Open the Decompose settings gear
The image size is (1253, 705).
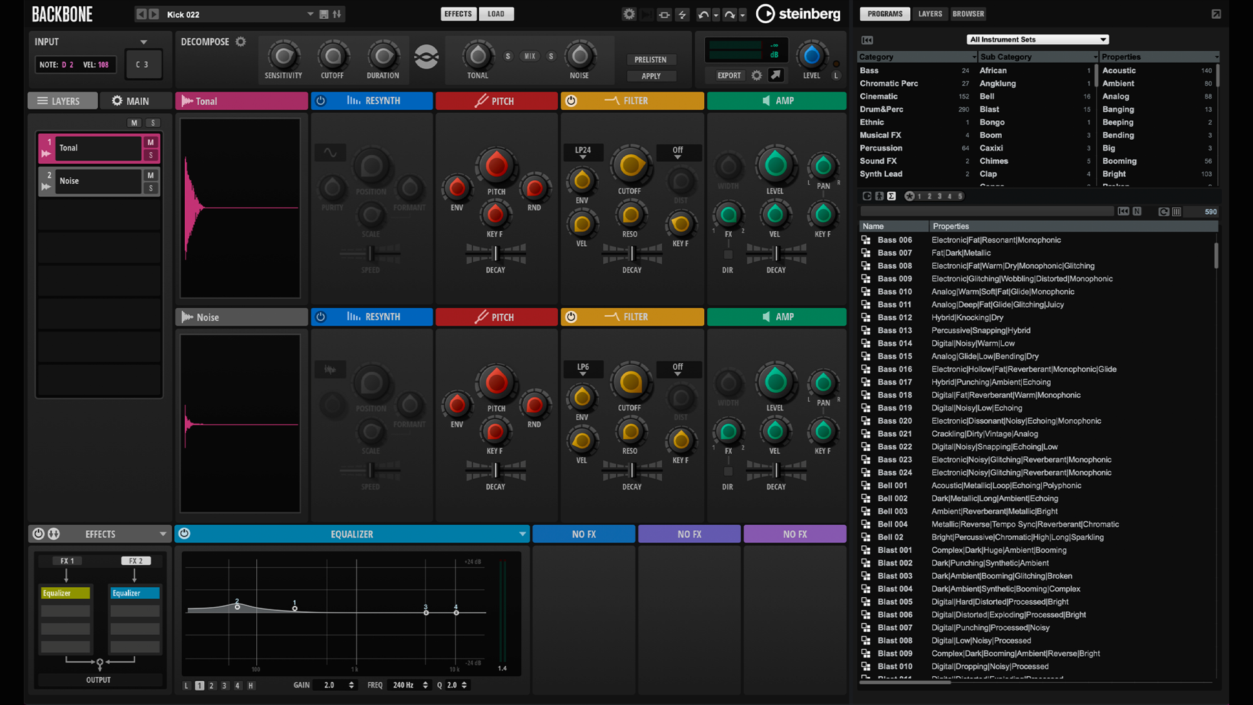coord(241,42)
